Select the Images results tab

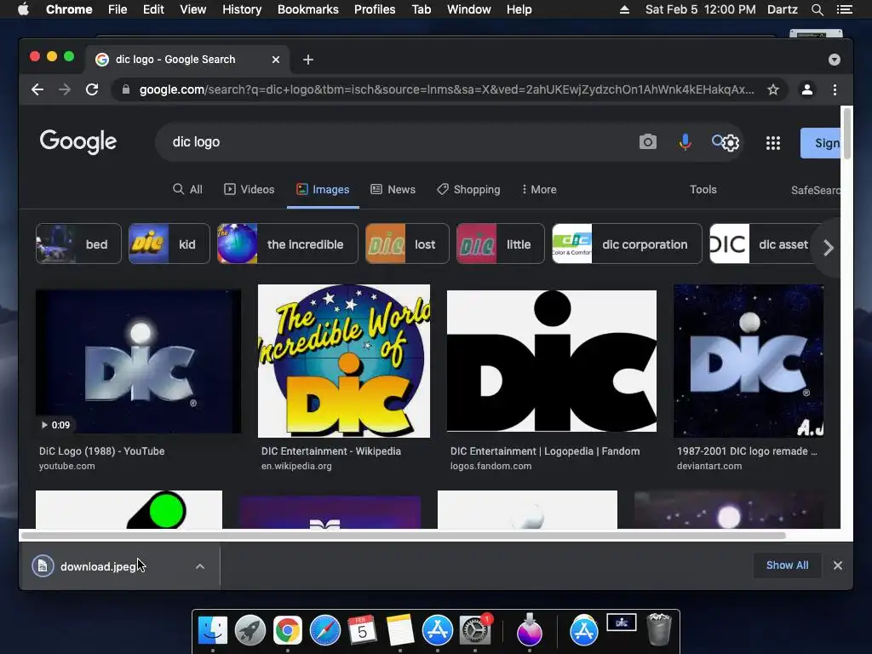[x=323, y=189]
